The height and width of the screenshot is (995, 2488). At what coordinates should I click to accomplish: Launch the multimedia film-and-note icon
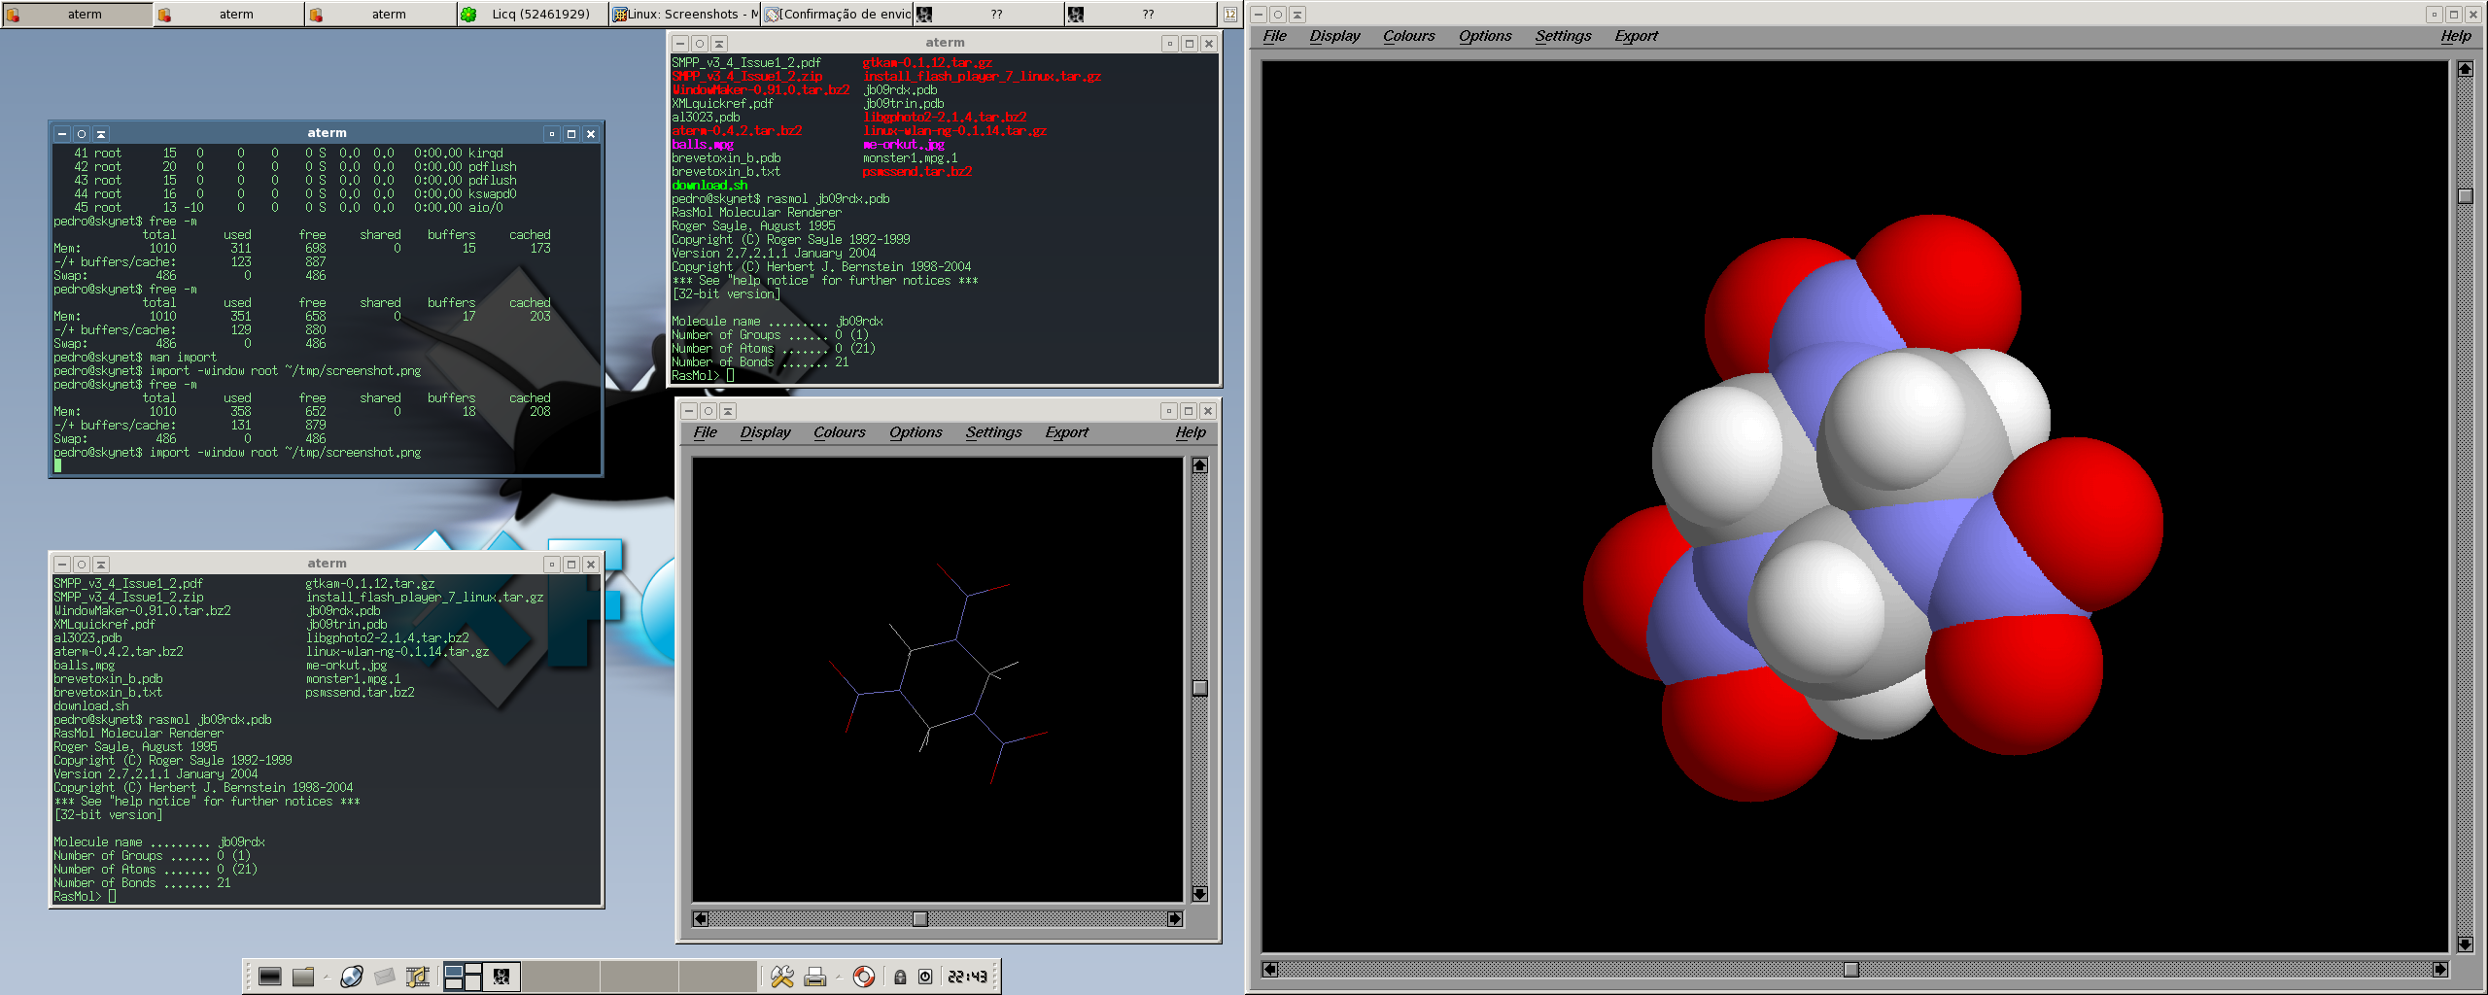point(418,977)
